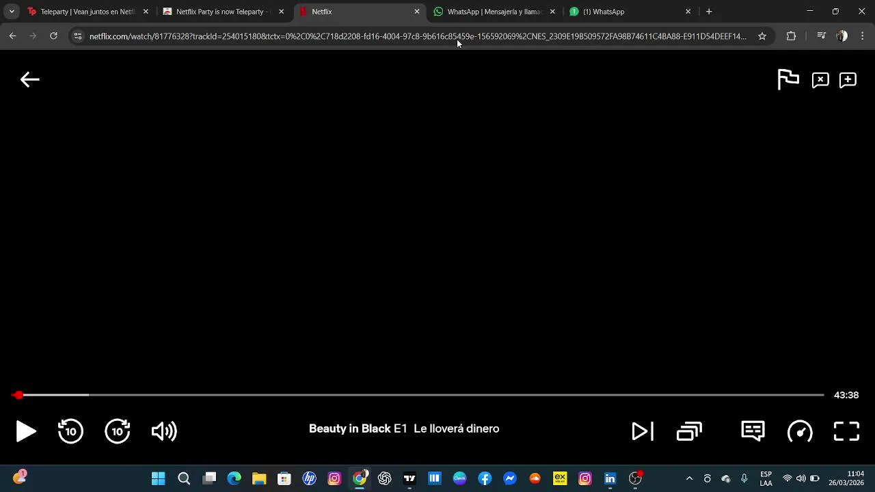The height and width of the screenshot is (492, 875).
Task: Rewind video 10 seconds
Action: pyautogui.click(x=70, y=430)
